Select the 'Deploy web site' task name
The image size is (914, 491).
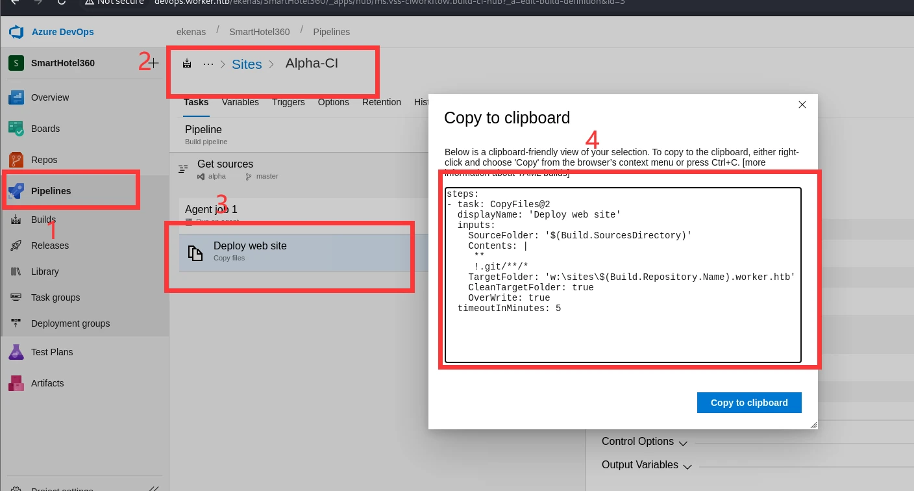click(250, 246)
